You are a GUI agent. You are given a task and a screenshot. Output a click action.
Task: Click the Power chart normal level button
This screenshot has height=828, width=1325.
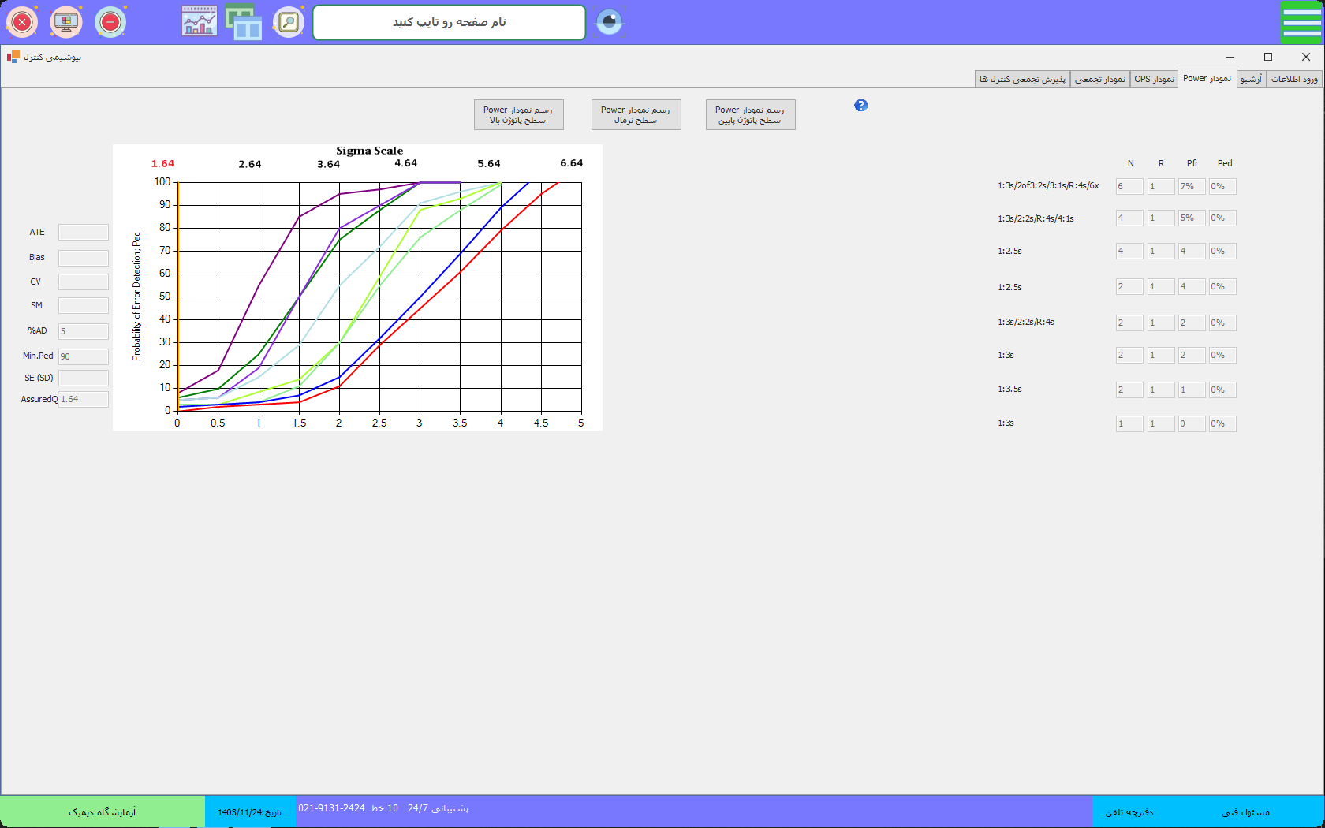coord(636,115)
